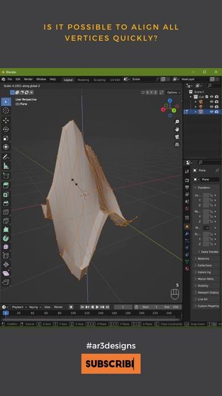Toggle X axis mirror in viewport header
The height and width of the screenshot is (396, 222).
pyautogui.click(x=148, y=92)
